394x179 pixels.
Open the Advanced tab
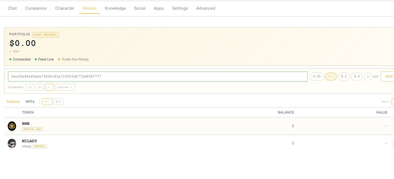click(x=206, y=8)
